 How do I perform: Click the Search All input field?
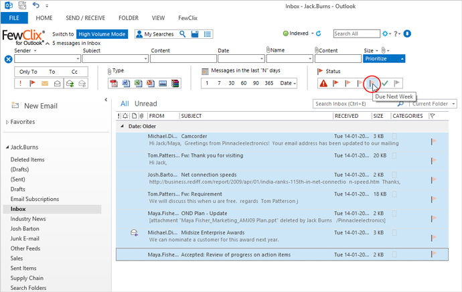(x=356, y=33)
